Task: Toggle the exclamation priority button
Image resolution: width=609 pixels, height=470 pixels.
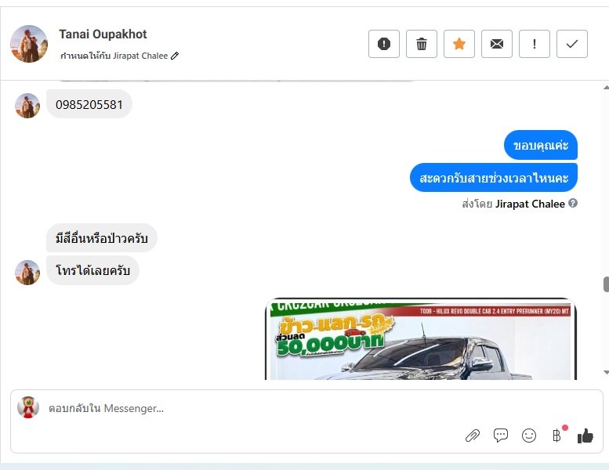Action: point(535,44)
